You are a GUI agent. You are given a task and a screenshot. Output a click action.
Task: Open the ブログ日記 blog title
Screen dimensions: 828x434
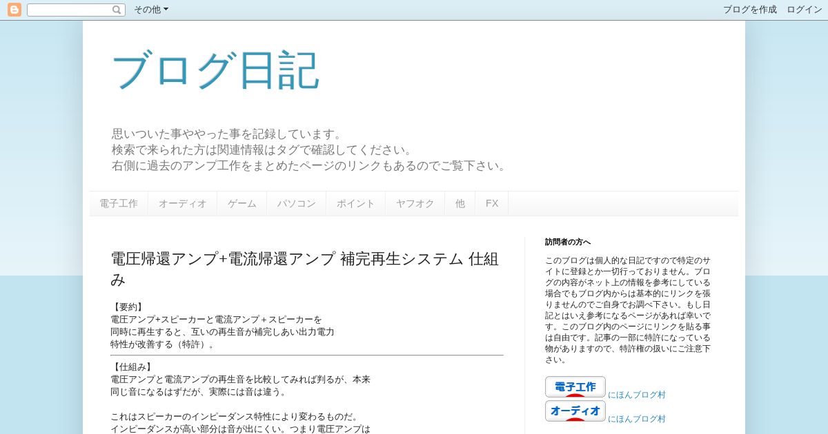pos(215,70)
